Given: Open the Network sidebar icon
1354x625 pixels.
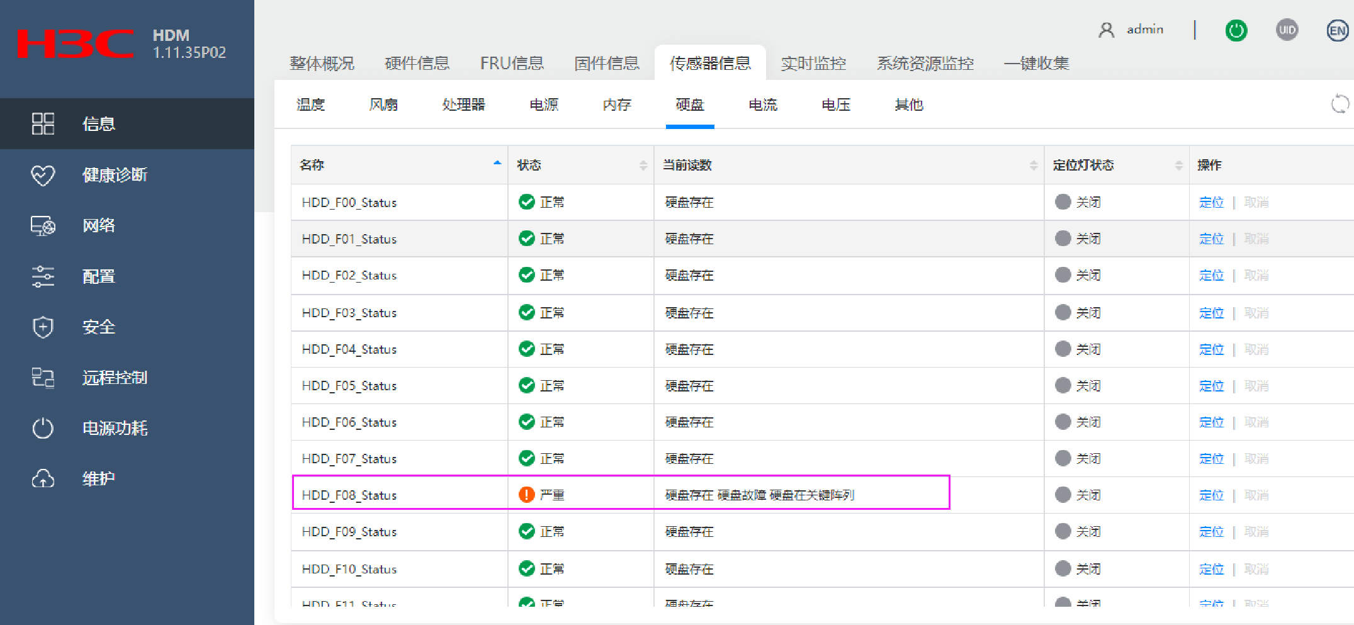Looking at the screenshot, I should coord(43,225).
